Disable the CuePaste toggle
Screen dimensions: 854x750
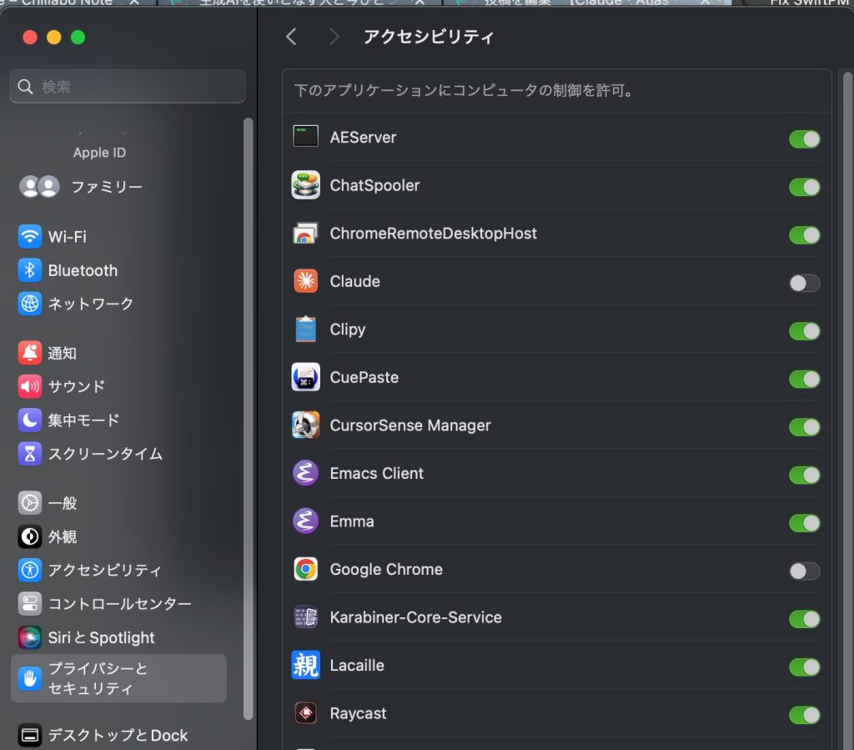805,379
